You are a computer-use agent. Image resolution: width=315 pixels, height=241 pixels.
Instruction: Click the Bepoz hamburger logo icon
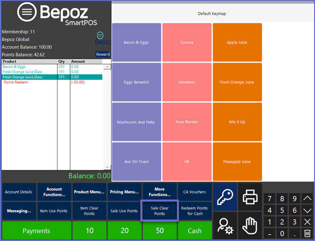(27, 12)
